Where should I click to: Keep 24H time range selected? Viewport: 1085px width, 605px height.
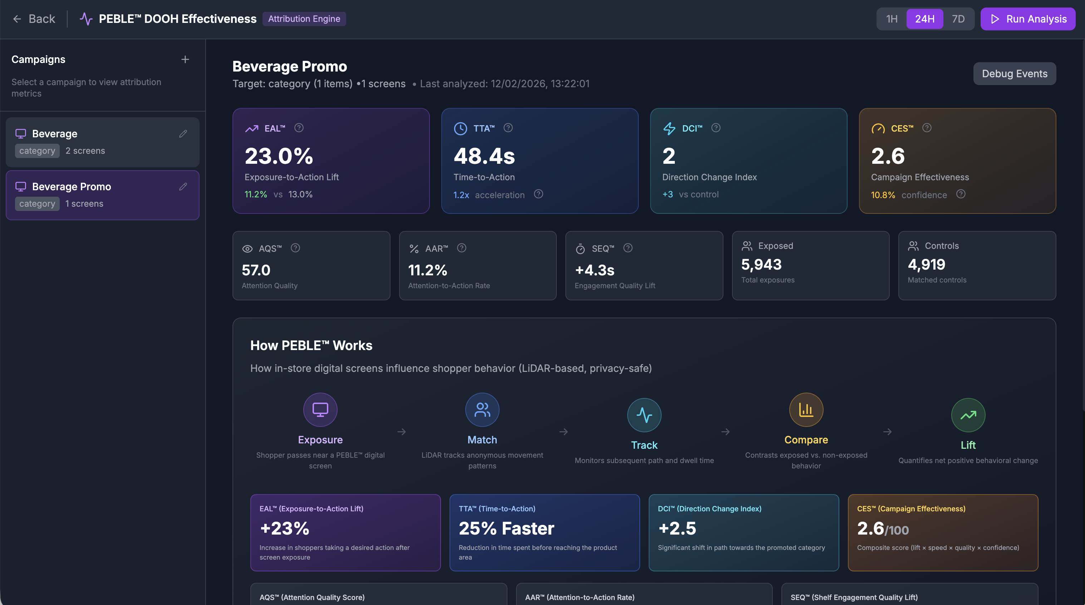click(924, 19)
